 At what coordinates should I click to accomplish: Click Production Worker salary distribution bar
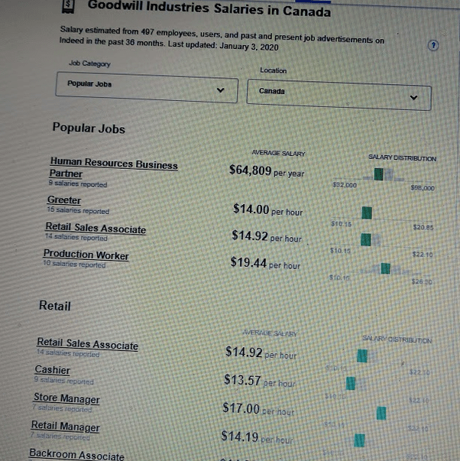385,268
